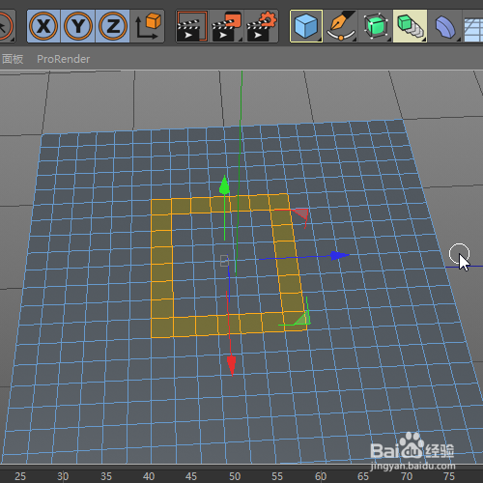This screenshot has height=483, width=483.
Task: Expand the Subdivision Surface generators dropdown arrow
Action: 389,40
